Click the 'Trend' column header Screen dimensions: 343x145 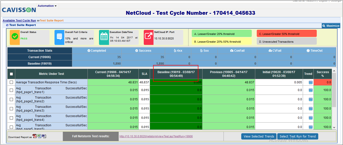coord(308,74)
